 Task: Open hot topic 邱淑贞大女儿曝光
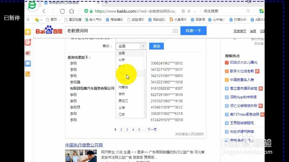244,63
